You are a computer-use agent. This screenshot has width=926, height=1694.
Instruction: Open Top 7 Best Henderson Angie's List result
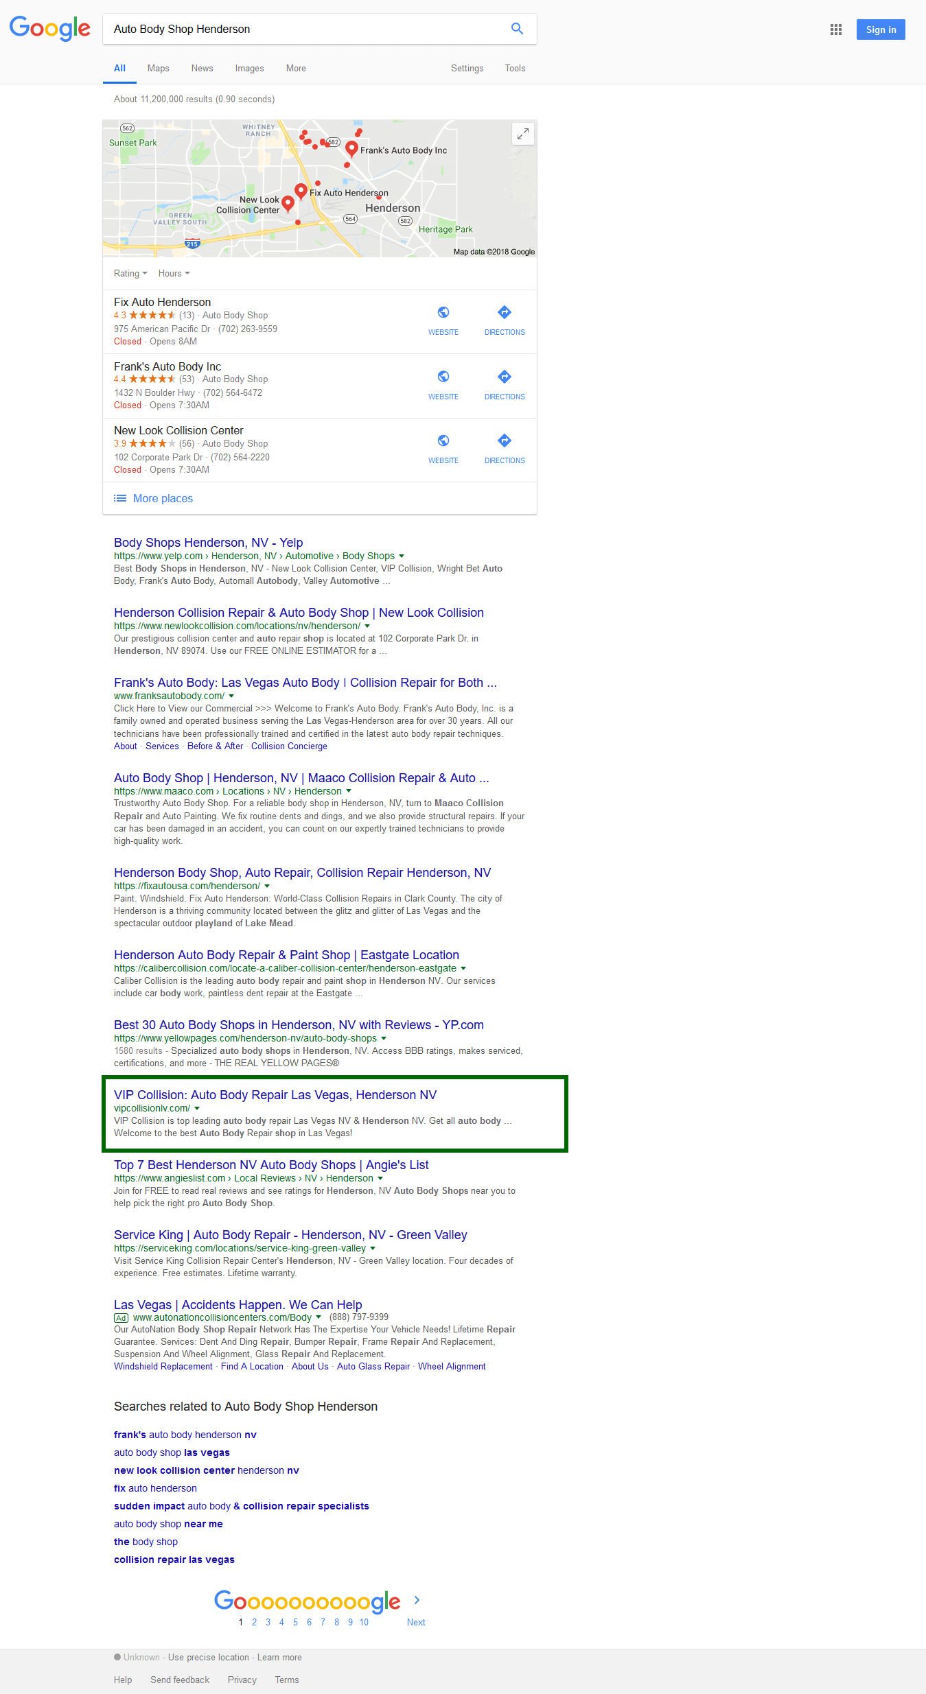[x=271, y=1165]
